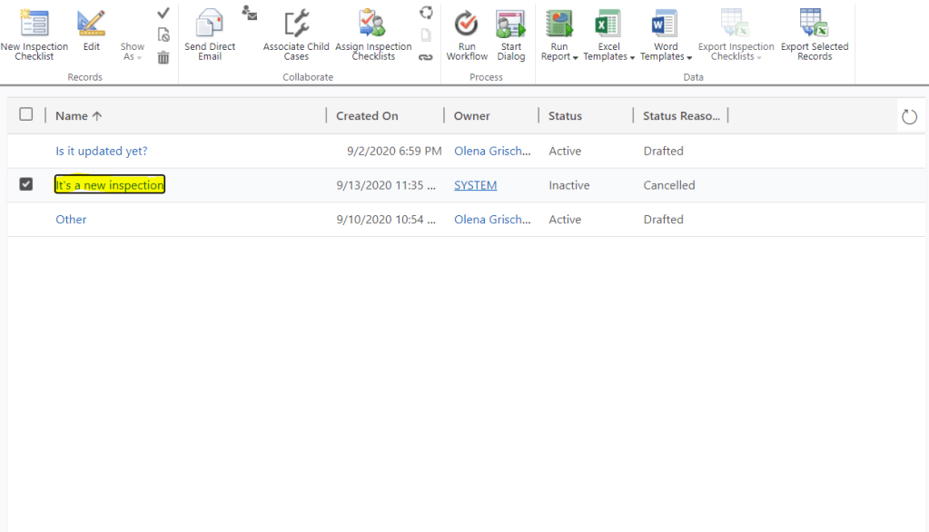929x532 pixels.
Task: Open the "Is it updated yet?" record
Action: pyautogui.click(x=102, y=151)
